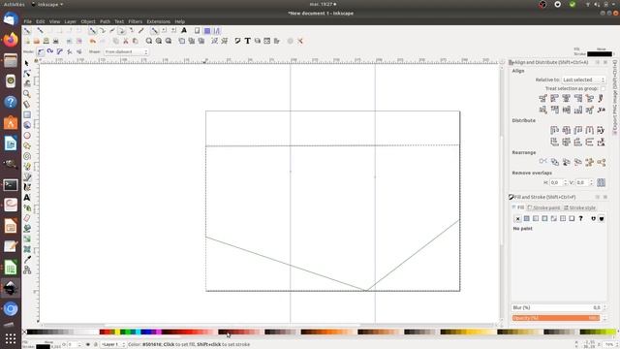Click align text baselines icon
Image resolution: width=620 pixels, height=349 pixels.
click(601, 110)
